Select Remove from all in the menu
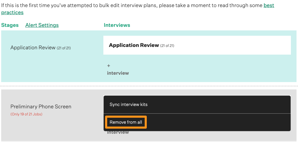The width and height of the screenshot is (298, 142). click(x=126, y=122)
